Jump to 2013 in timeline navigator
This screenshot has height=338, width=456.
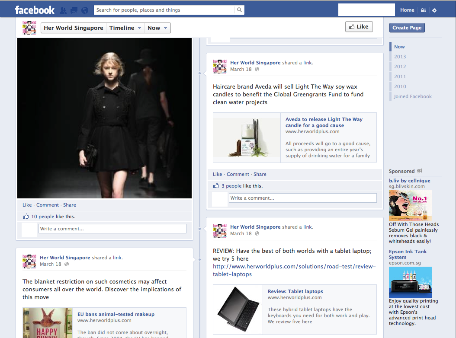(400, 57)
